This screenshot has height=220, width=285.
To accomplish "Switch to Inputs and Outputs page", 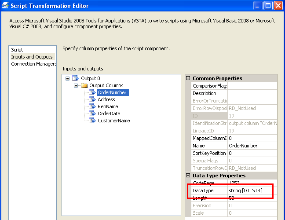I will [32, 57].
